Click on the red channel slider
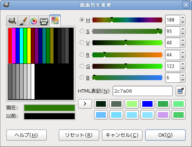The height and width of the screenshot is (147, 192). [127, 55]
